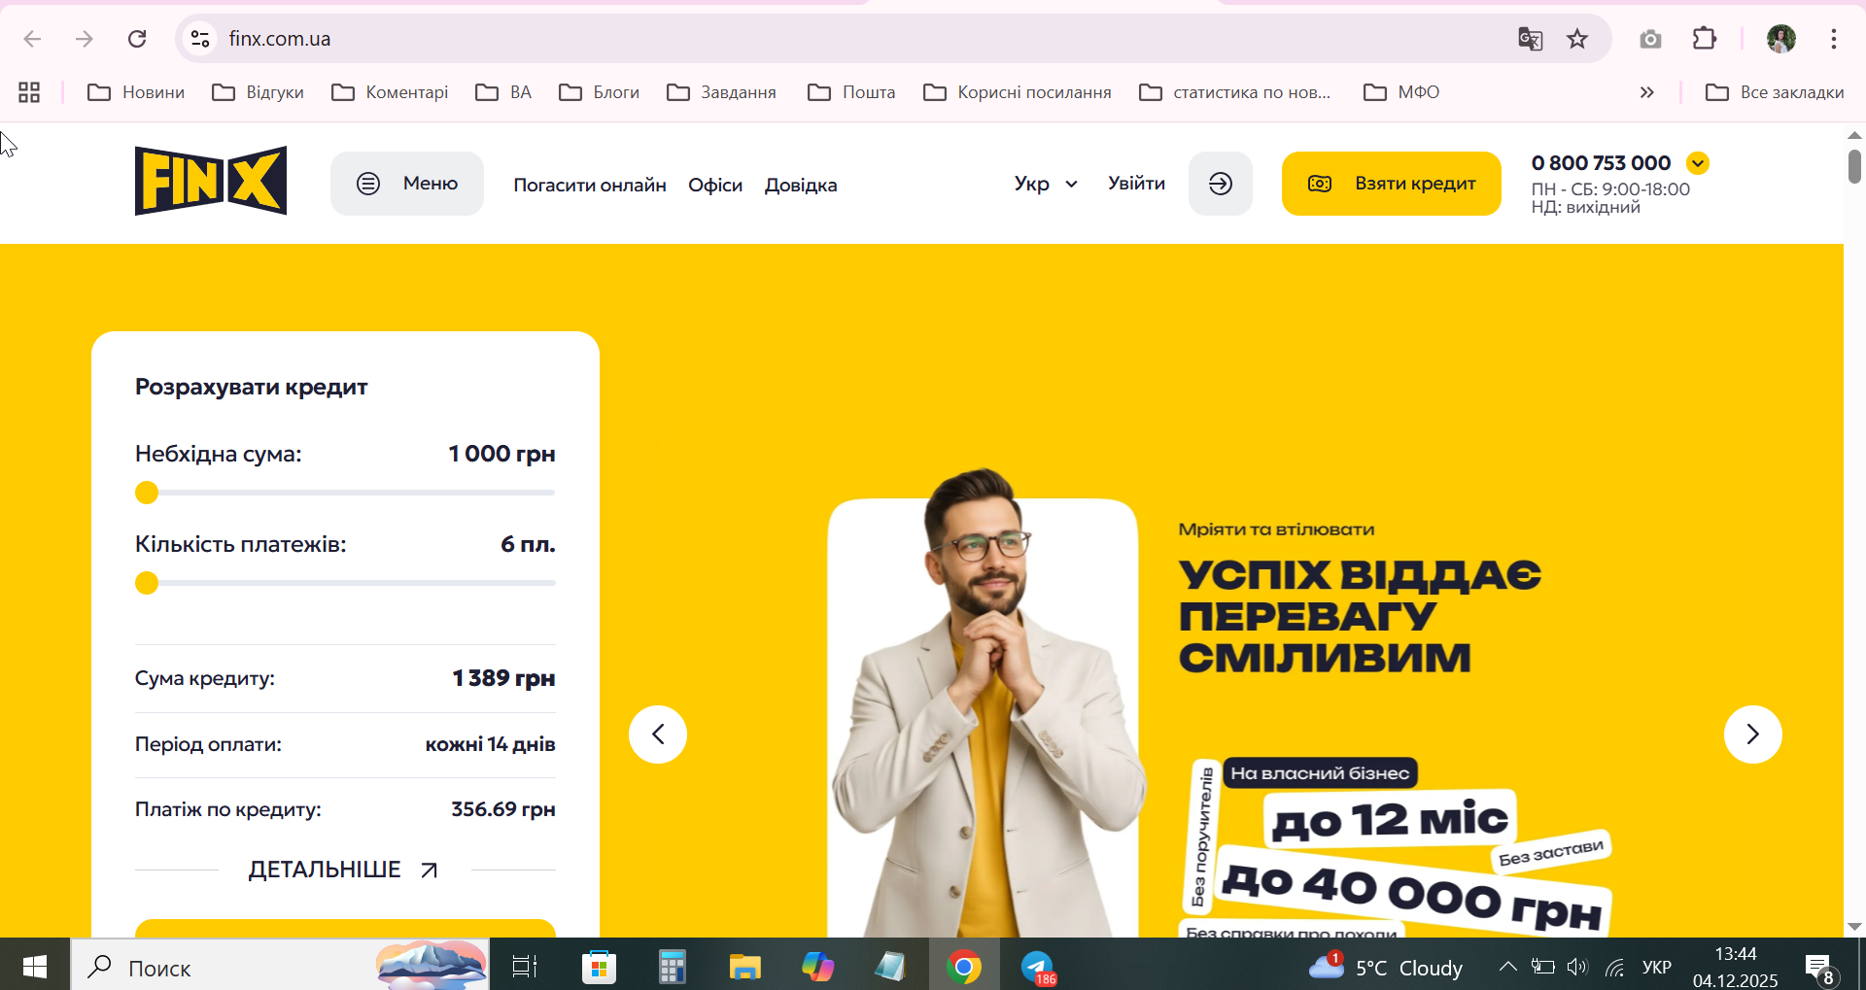Click the browser back arrow
1866x990 pixels.
pyautogui.click(x=32, y=39)
